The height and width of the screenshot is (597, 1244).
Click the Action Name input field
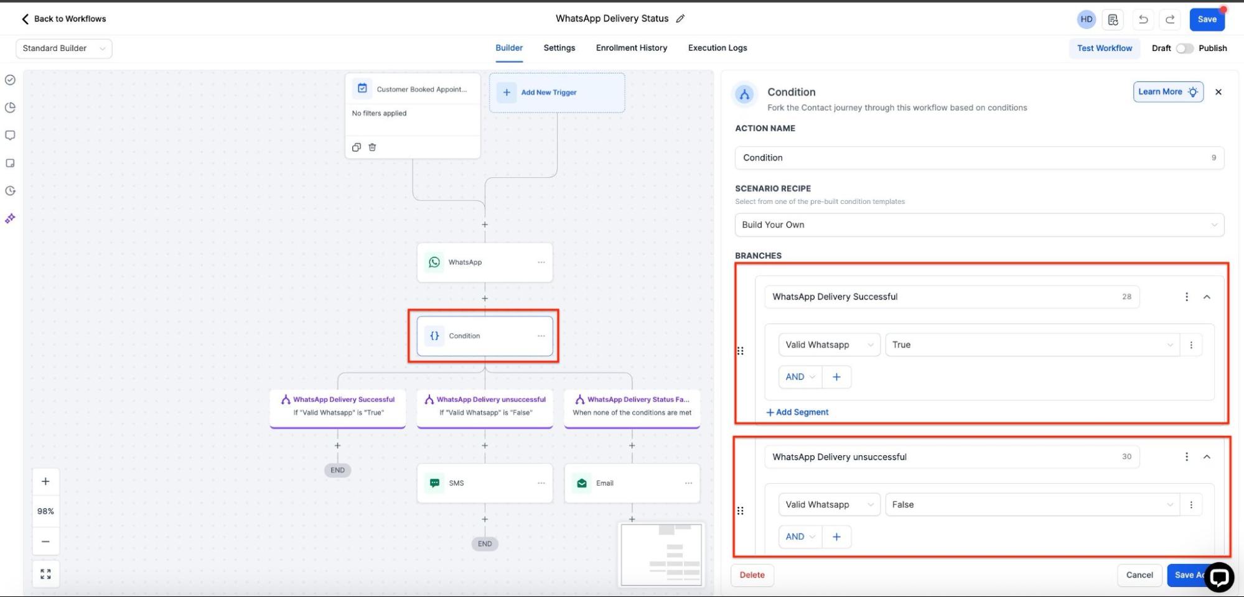[971, 158]
